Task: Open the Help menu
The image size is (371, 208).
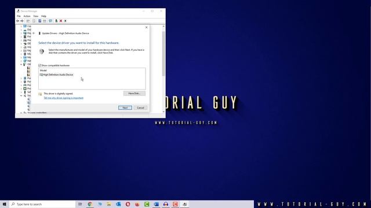Action: [x=44, y=16]
